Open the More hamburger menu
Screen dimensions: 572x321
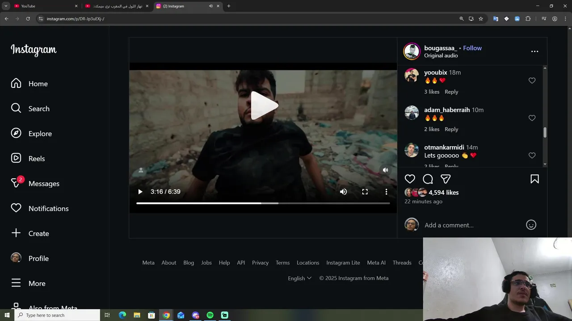(28, 284)
